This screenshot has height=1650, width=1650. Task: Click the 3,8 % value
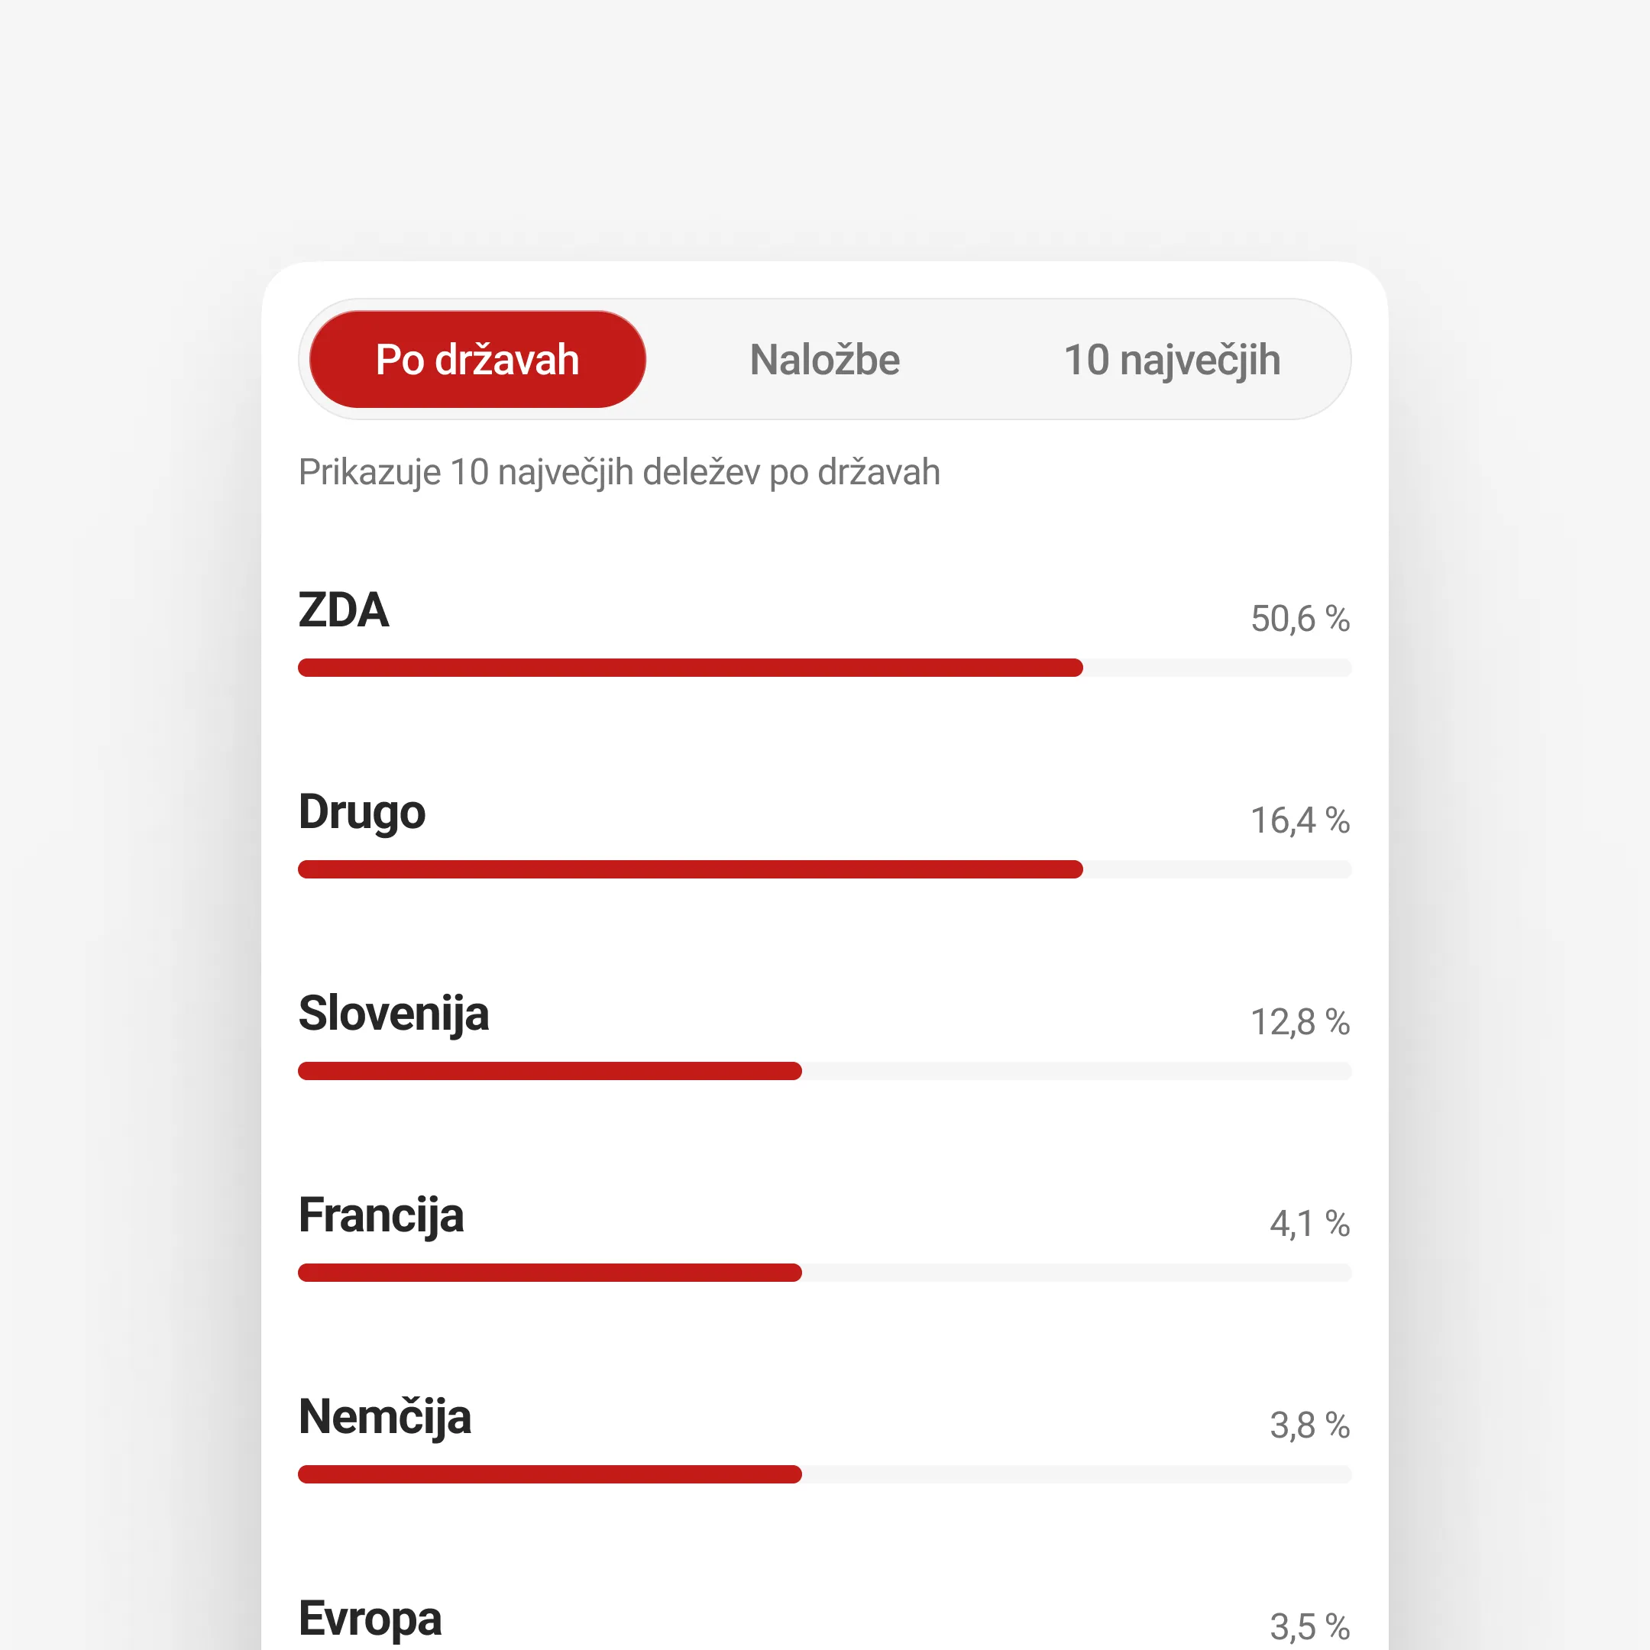point(1309,1425)
